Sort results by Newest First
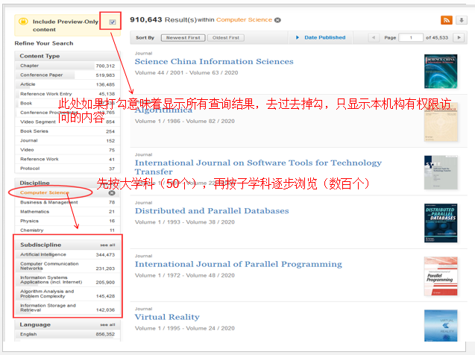The image size is (475, 355). pyautogui.click(x=183, y=37)
